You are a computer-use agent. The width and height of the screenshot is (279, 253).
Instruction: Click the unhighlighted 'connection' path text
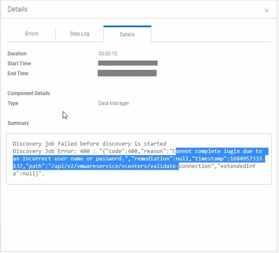coord(195,166)
